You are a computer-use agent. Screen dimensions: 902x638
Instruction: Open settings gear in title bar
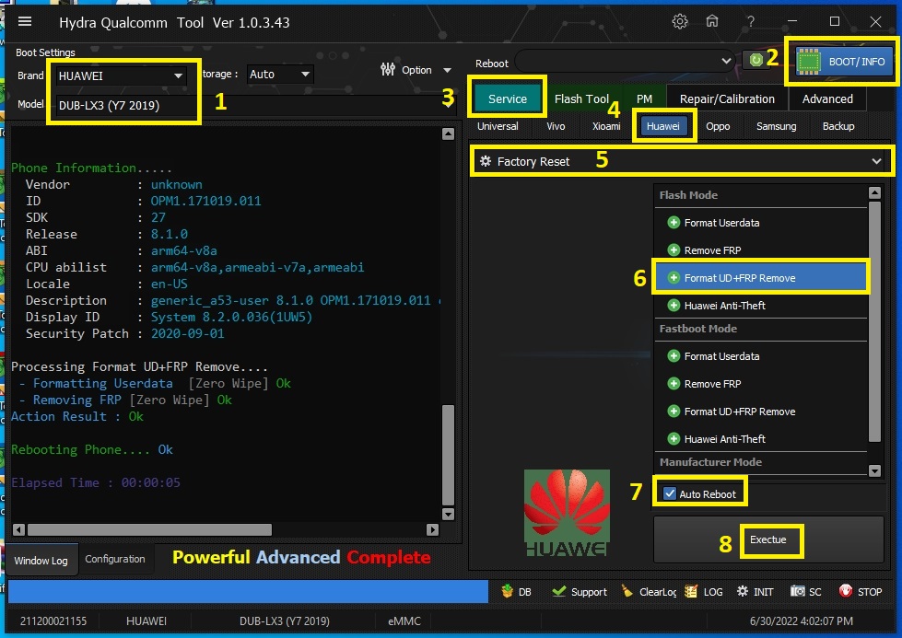(680, 22)
